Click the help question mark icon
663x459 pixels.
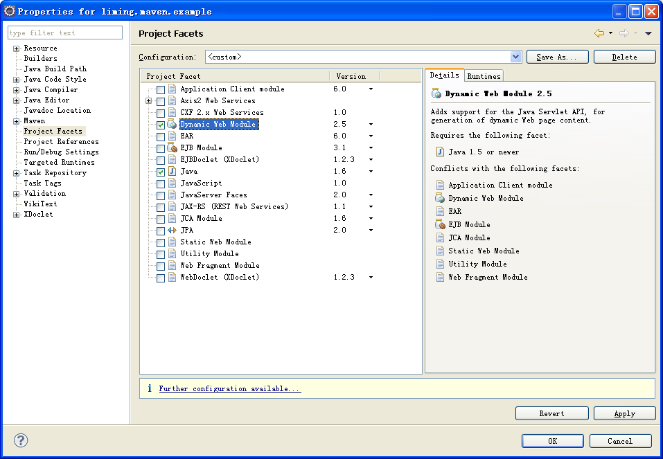(x=21, y=440)
